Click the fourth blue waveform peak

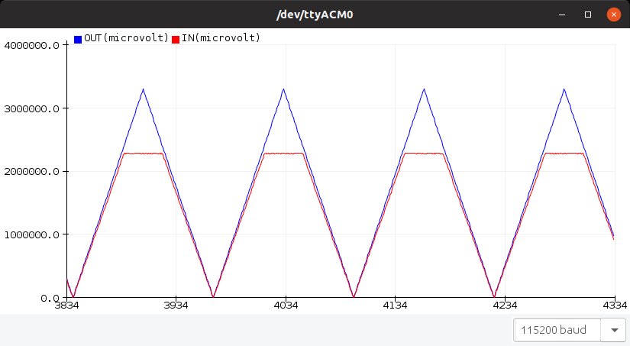coord(564,89)
